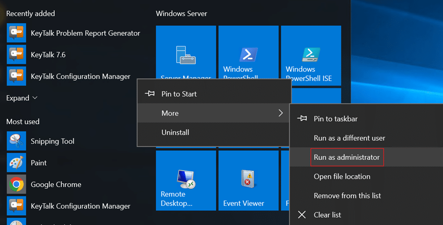
Task: Select Pin to Start in context menu
Action: pyautogui.click(x=179, y=94)
